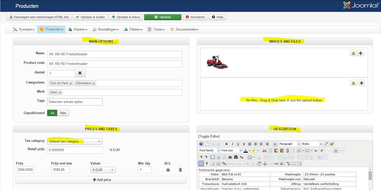Click the upload icon in the files area
This screenshot has width=381, height=190.
(x=354, y=83)
